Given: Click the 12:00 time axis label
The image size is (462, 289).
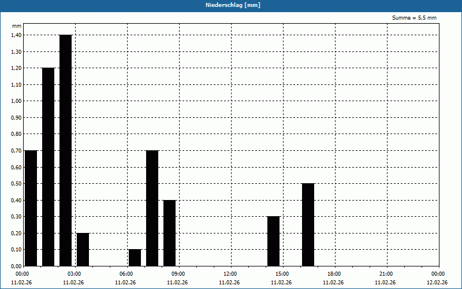Looking at the screenshot, I should click(x=230, y=274).
